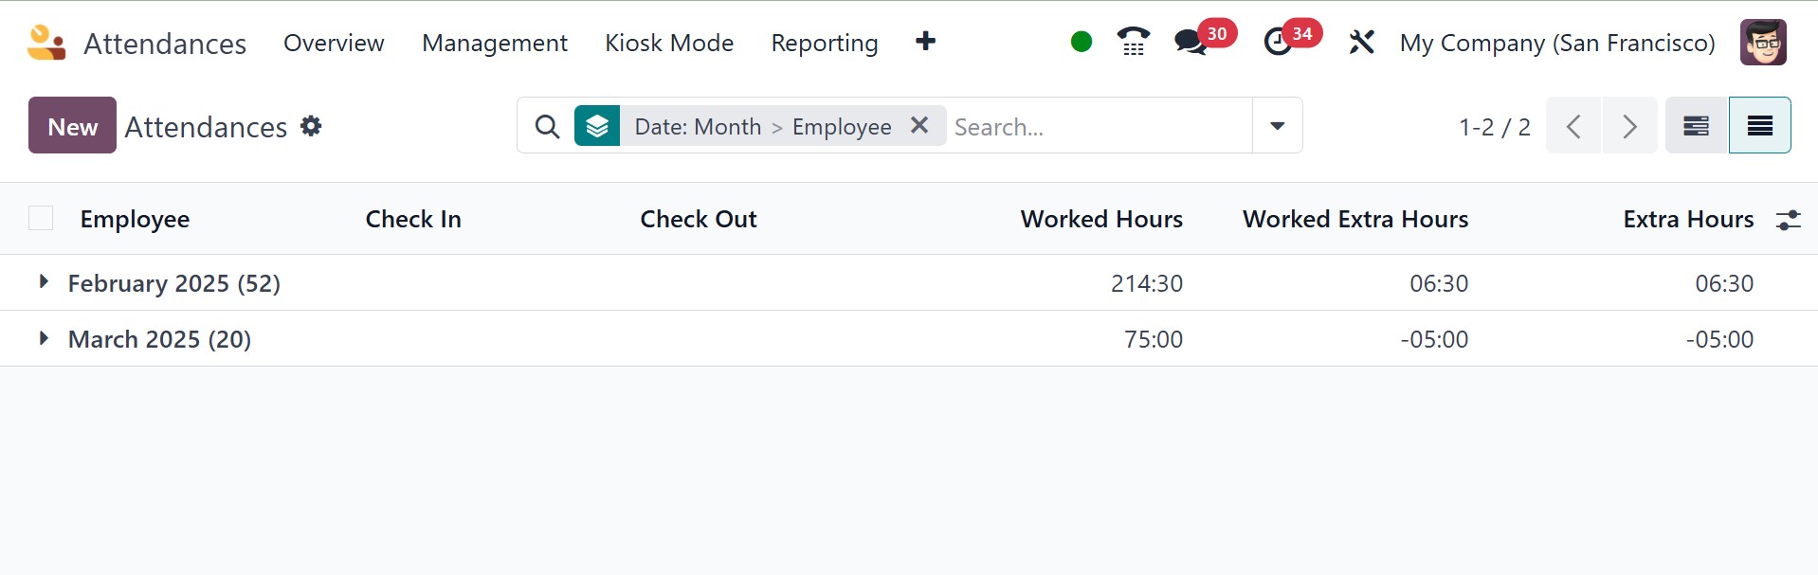Click the plus icon in navbar
The width and height of the screenshot is (1818, 575).
(926, 42)
